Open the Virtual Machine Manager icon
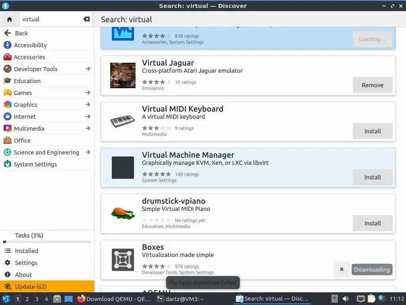406x305 pixels. pyautogui.click(x=123, y=168)
